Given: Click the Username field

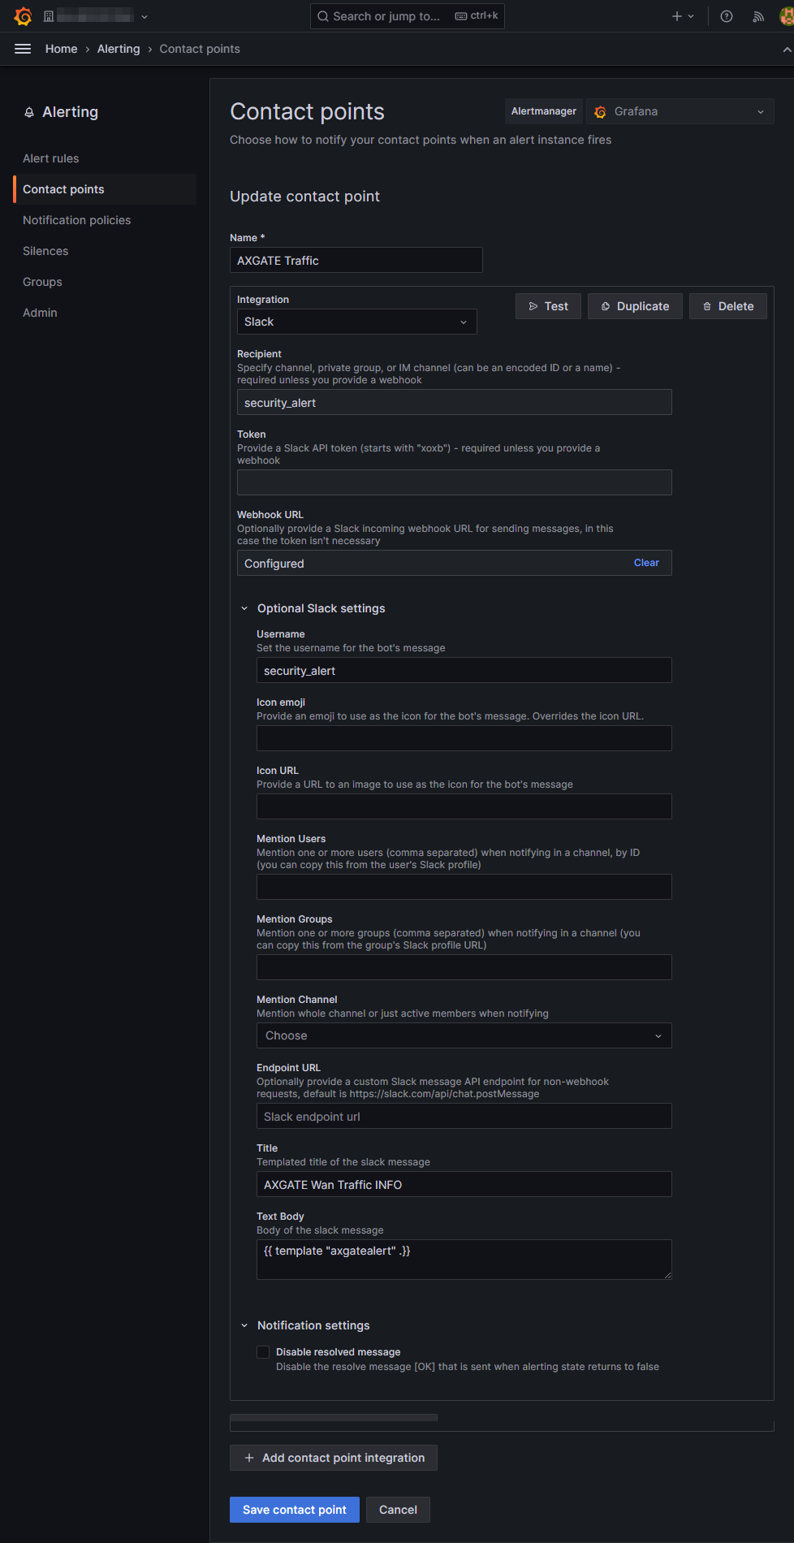Looking at the screenshot, I should [x=464, y=670].
